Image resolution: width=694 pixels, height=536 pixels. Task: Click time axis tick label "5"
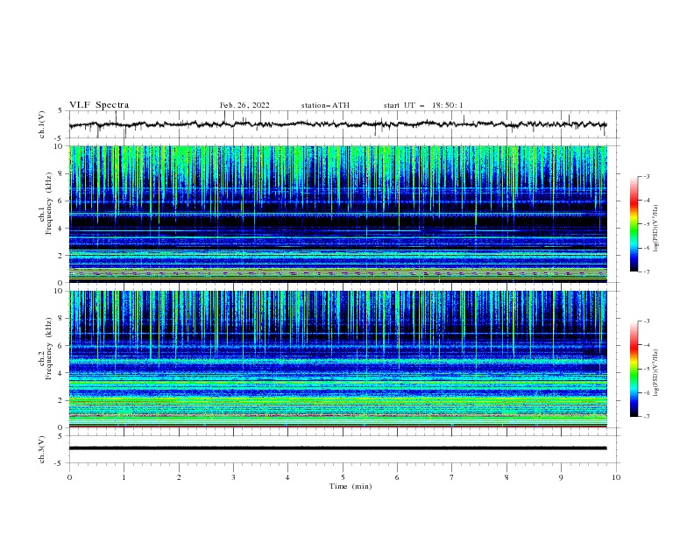[343, 477]
